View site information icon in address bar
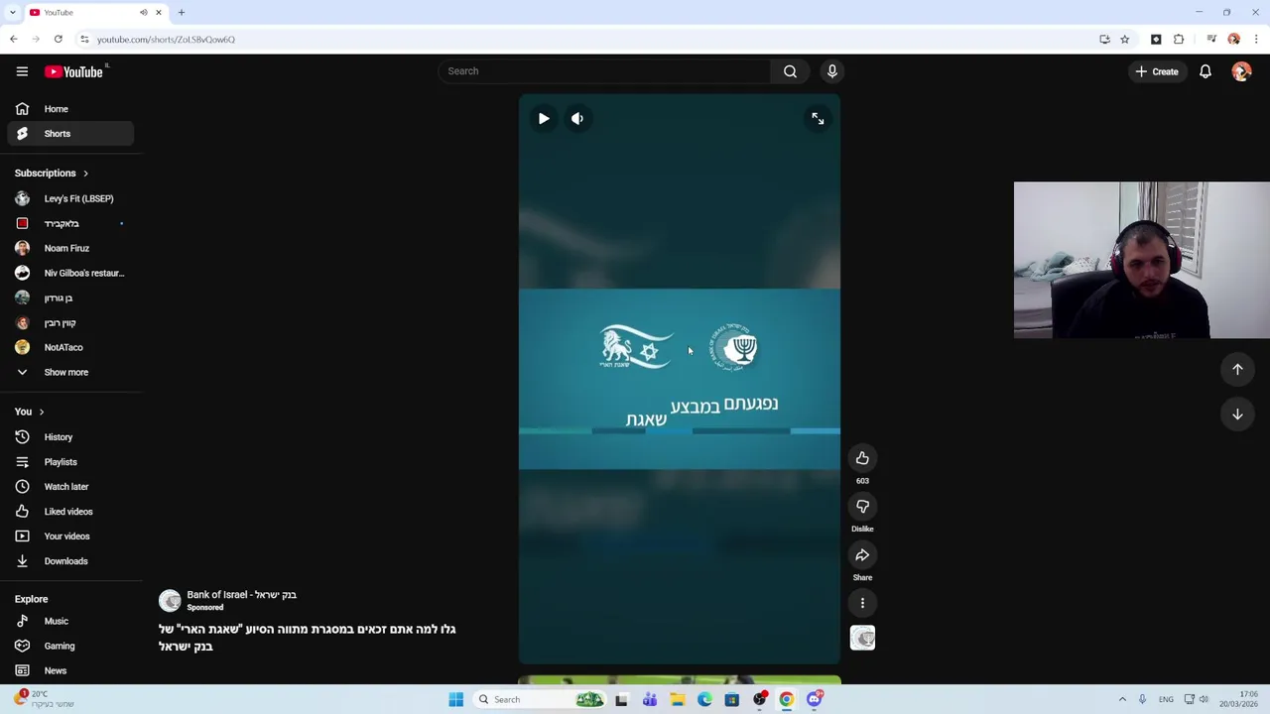This screenshot has height=714, width=1270. tap(84, 40)
